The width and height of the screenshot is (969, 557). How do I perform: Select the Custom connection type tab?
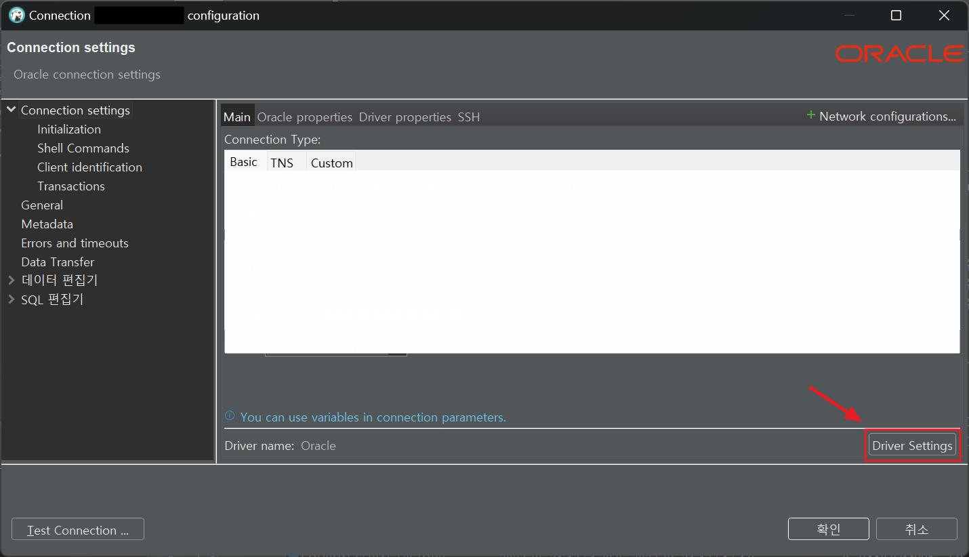click(x=332, y=163)
